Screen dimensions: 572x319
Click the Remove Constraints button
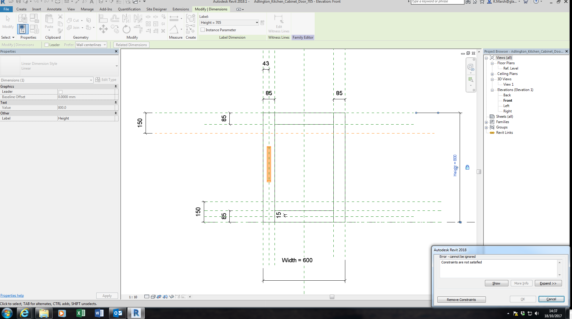[x=461, y=299]
